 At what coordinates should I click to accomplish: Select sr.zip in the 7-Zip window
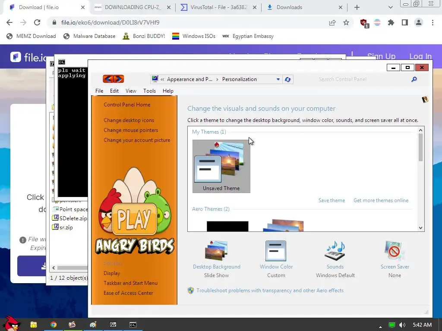63,227
